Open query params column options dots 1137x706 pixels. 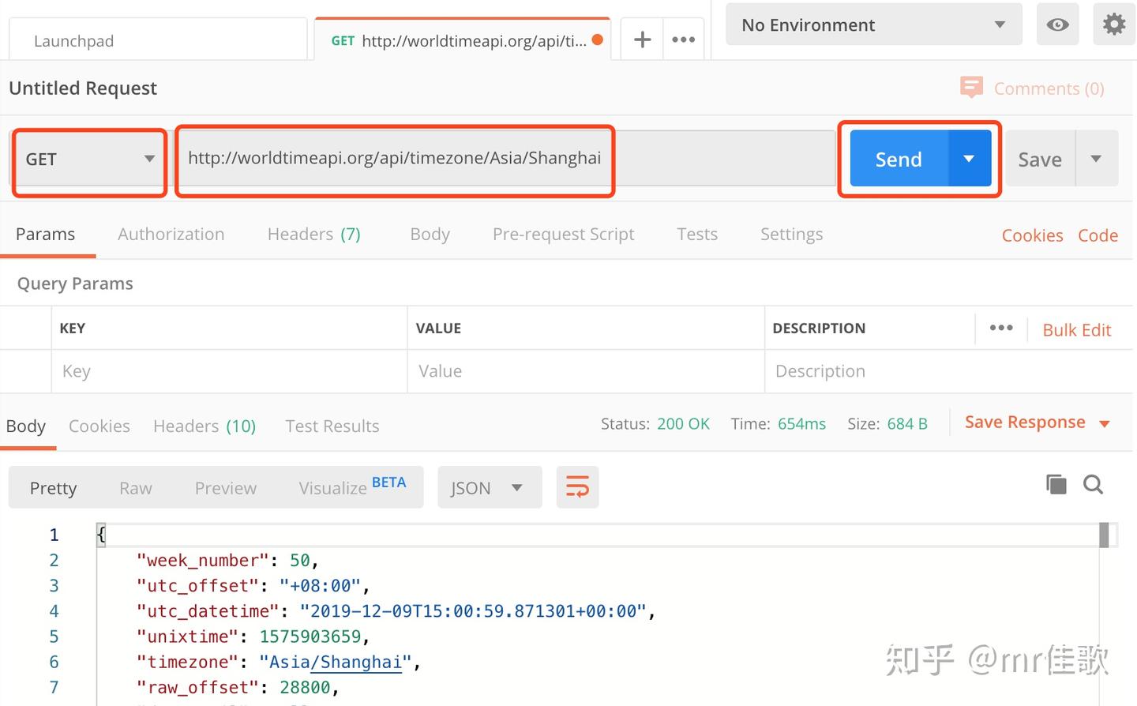(x=1001, y=328)
